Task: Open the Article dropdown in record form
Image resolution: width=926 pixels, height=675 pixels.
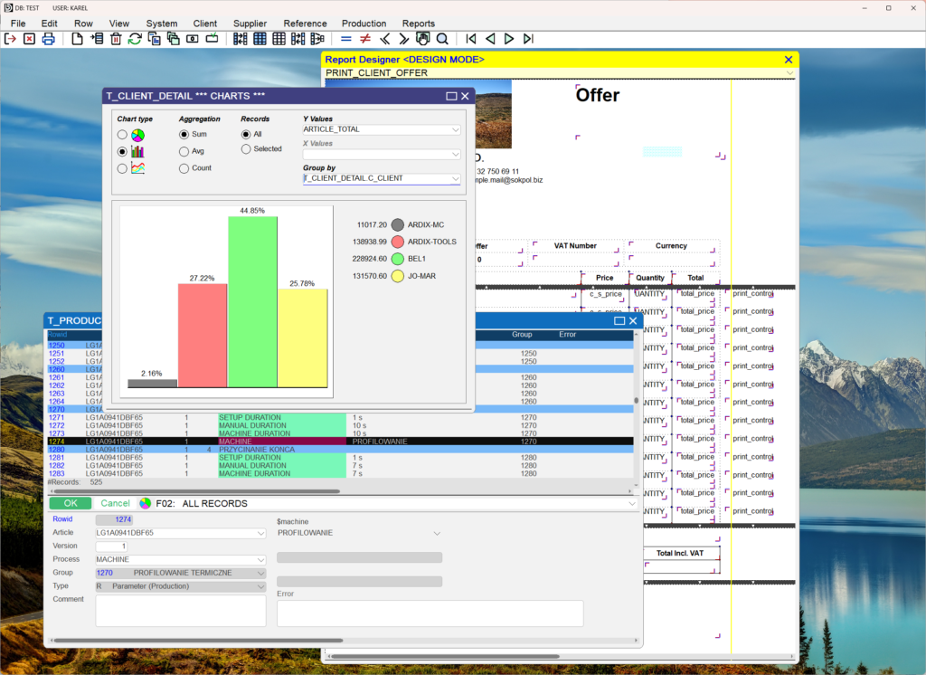Action: 261,534
